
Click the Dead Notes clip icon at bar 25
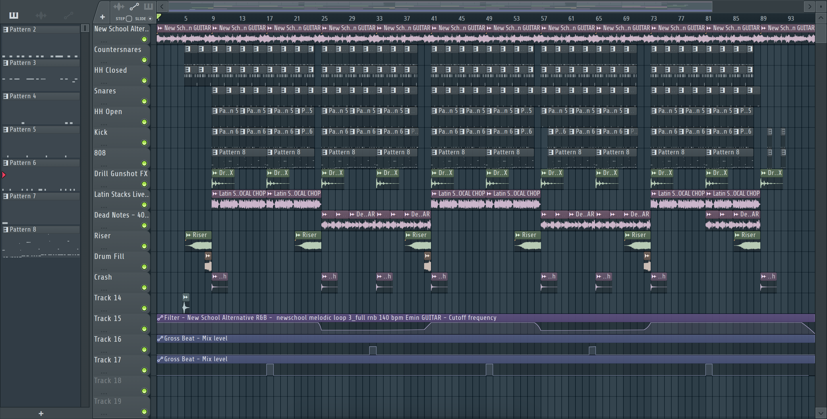pyautogui.click(x=324, y=214)
